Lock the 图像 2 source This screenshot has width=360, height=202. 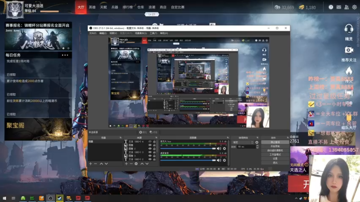click(154, 149)
